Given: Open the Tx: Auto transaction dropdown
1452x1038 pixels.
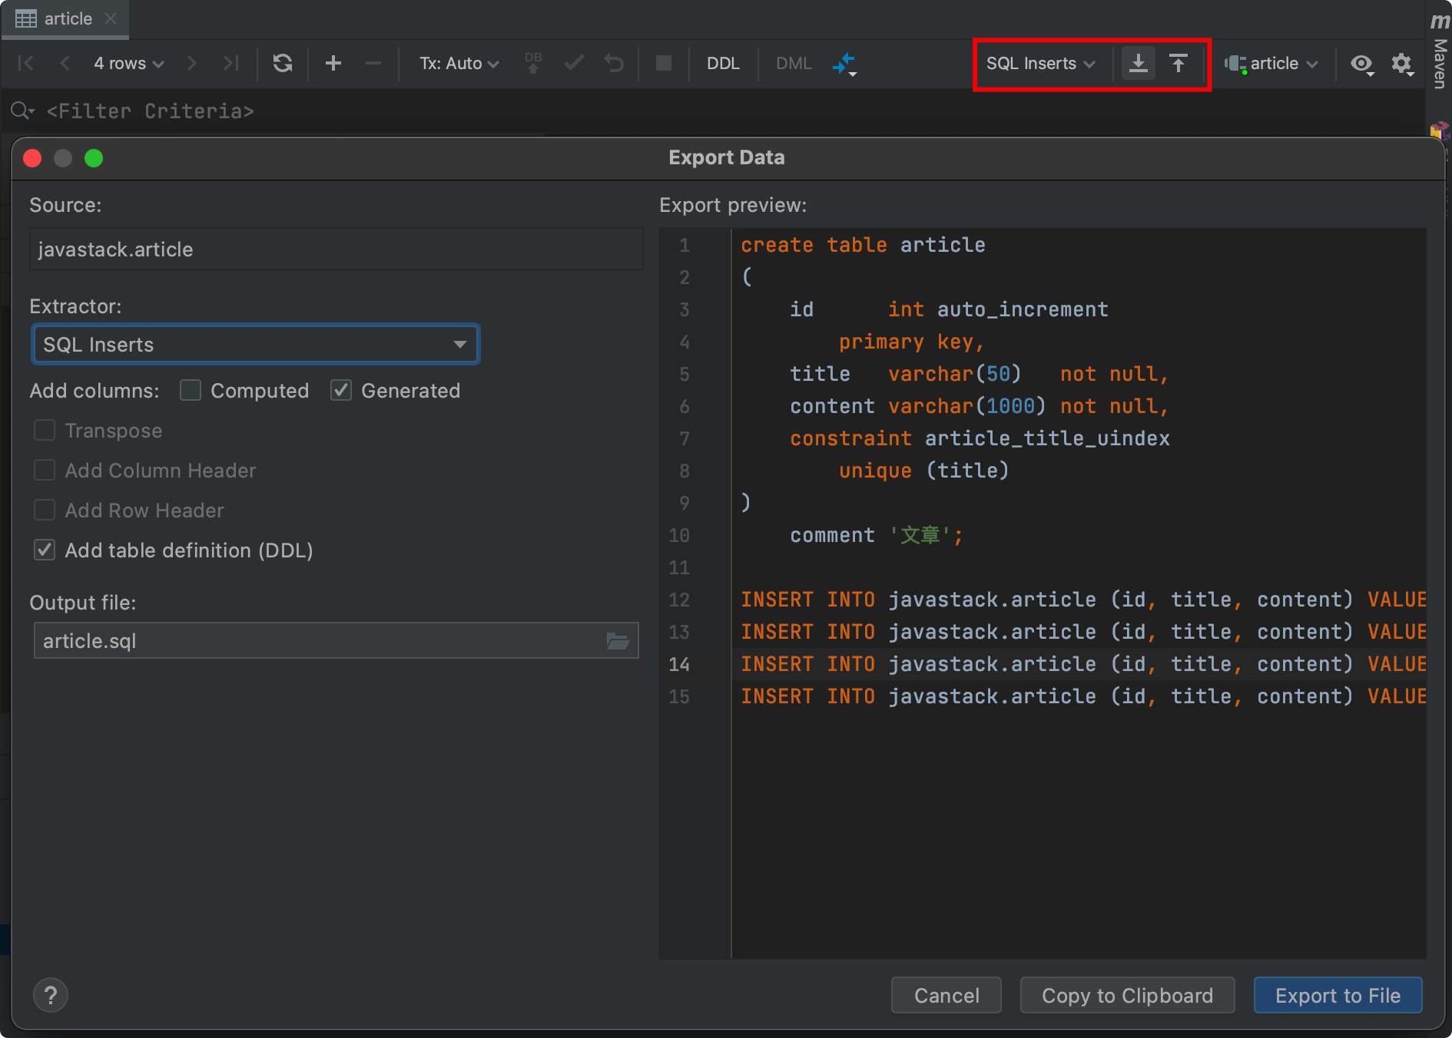Looking at the screenshot, I should tap(459, 64).
